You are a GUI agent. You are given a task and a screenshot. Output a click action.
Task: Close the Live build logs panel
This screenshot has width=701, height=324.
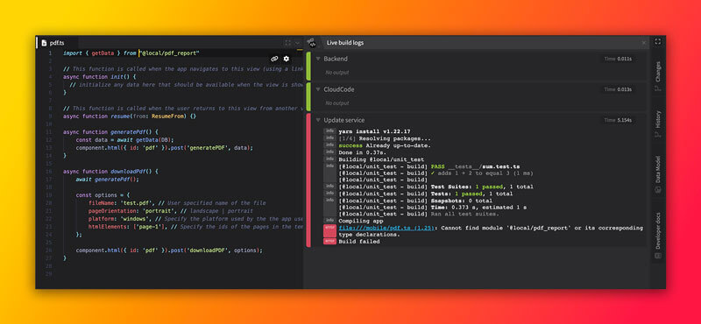(x=644, y=43)
